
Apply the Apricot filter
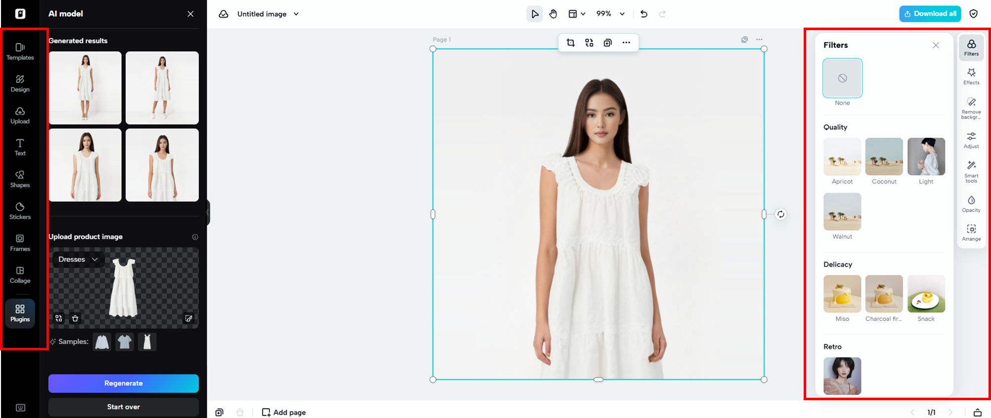coord(843,156)
